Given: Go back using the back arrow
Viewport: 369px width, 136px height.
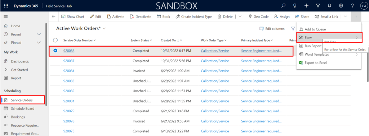Looking at the screenshot, I should (x=53, y=17).
